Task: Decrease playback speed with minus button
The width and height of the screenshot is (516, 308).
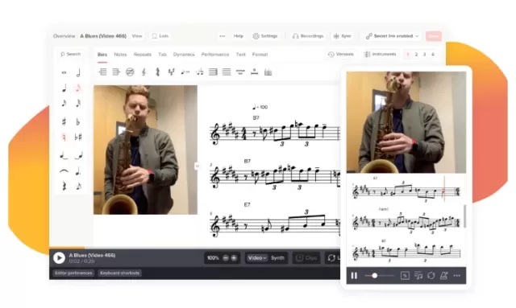Action: [226, 258]
